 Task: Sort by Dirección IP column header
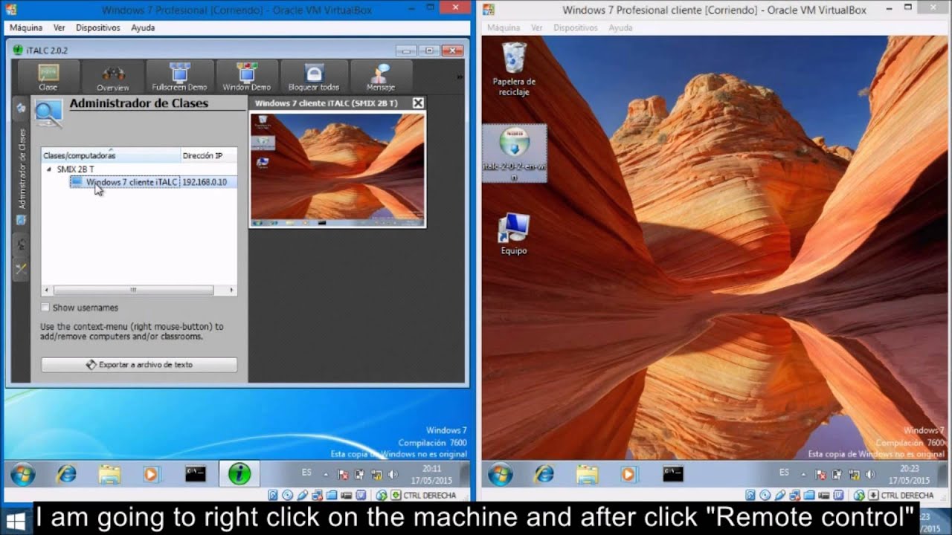point(209,155)
